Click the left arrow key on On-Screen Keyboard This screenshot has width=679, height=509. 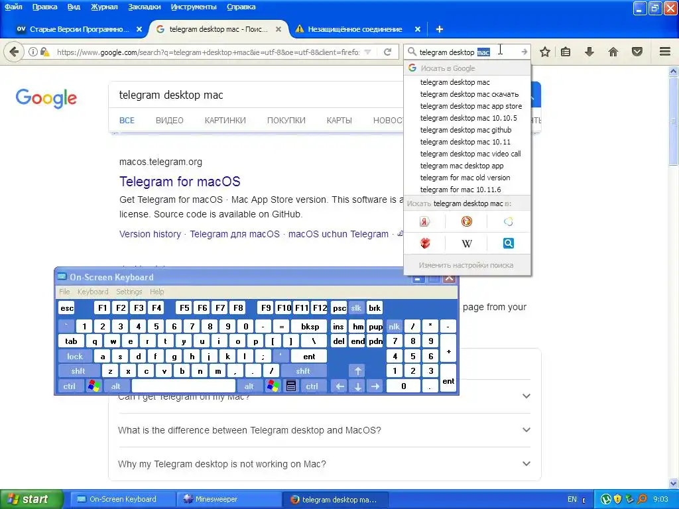coord(340,386)
